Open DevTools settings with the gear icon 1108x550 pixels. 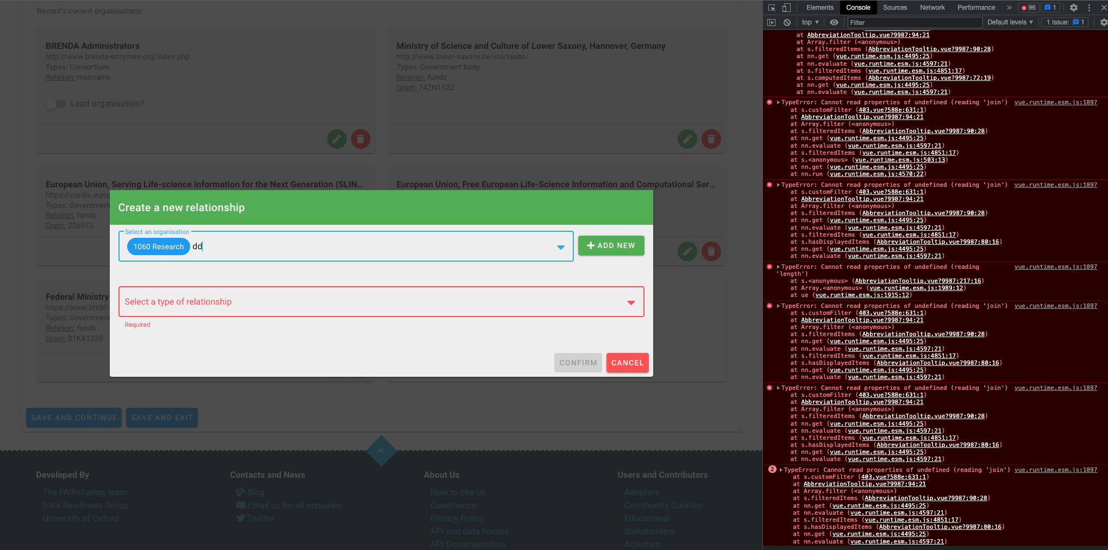click(1073, 8)
